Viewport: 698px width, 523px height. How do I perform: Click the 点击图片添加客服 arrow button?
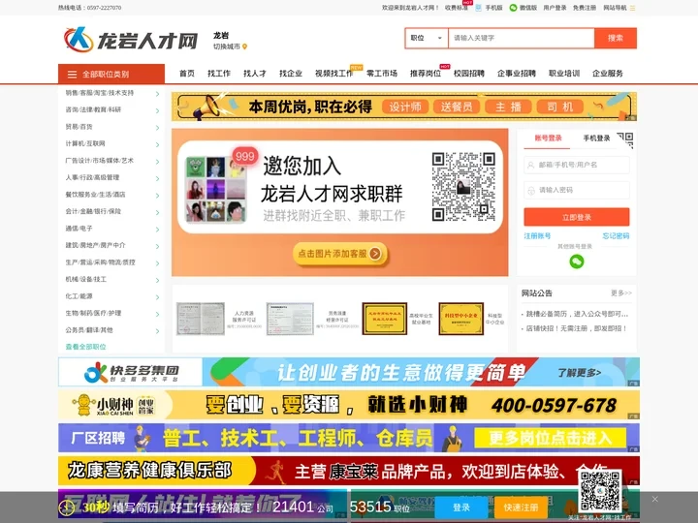click(x=375, y=254)
